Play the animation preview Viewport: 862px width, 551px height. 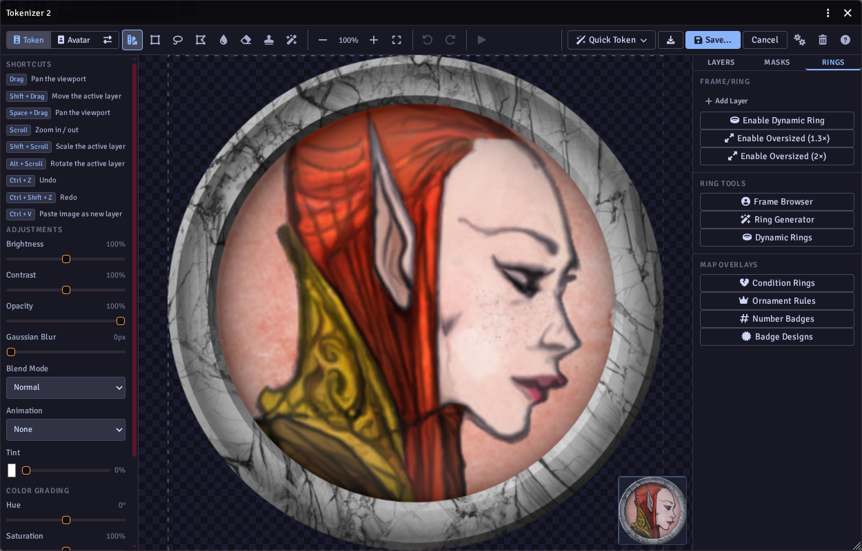pos(481,40)
